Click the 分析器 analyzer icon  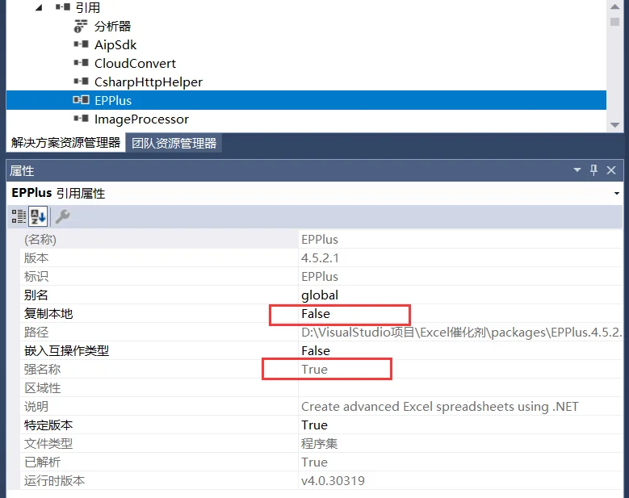(81, 26)
